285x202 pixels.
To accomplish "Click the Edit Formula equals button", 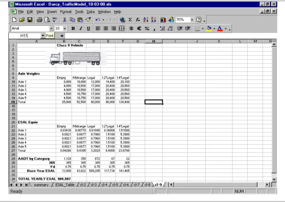I will [x=62, y=36].
